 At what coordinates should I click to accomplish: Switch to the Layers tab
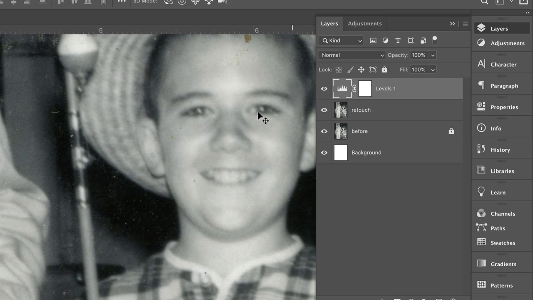pos(329,24)
